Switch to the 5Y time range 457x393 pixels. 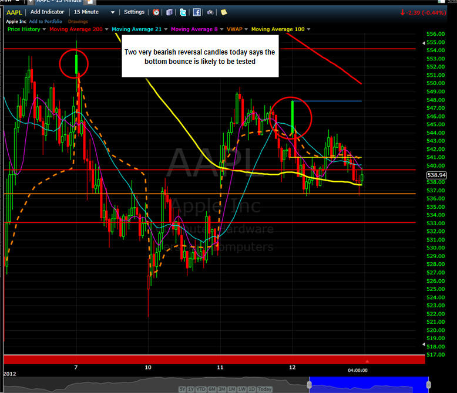point(183,389)
